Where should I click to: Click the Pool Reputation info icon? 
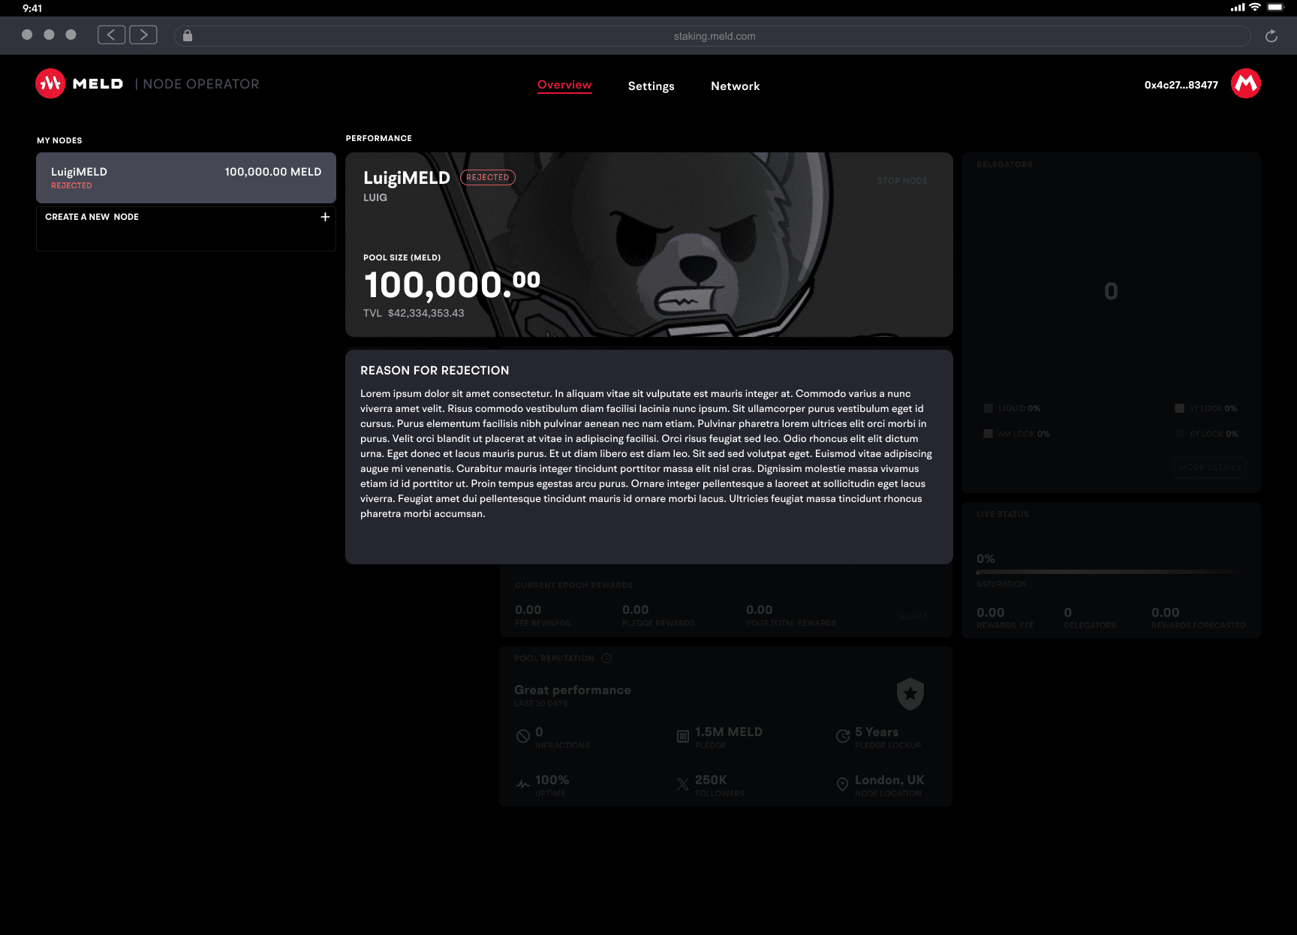click(x=606, y=658)
